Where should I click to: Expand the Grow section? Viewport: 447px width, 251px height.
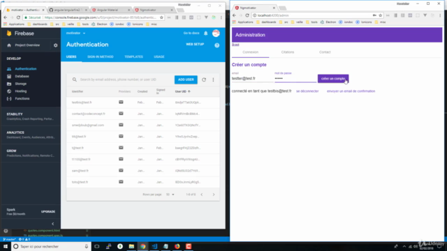coord(31,153)
